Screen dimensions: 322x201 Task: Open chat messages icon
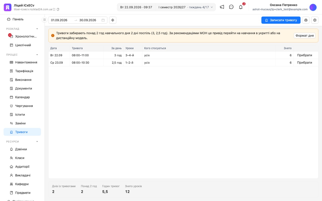point(231,7)
